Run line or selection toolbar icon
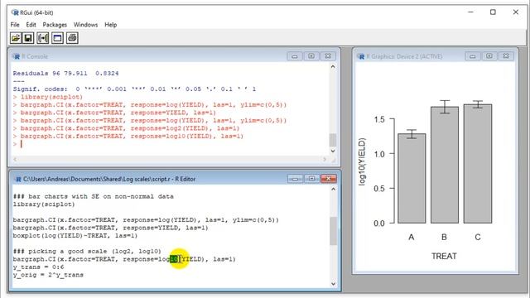 [x=43, y=38]
